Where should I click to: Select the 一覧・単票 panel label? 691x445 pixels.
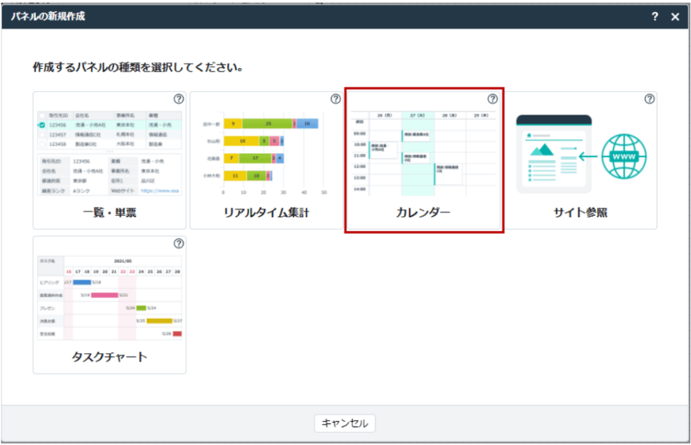109,212
